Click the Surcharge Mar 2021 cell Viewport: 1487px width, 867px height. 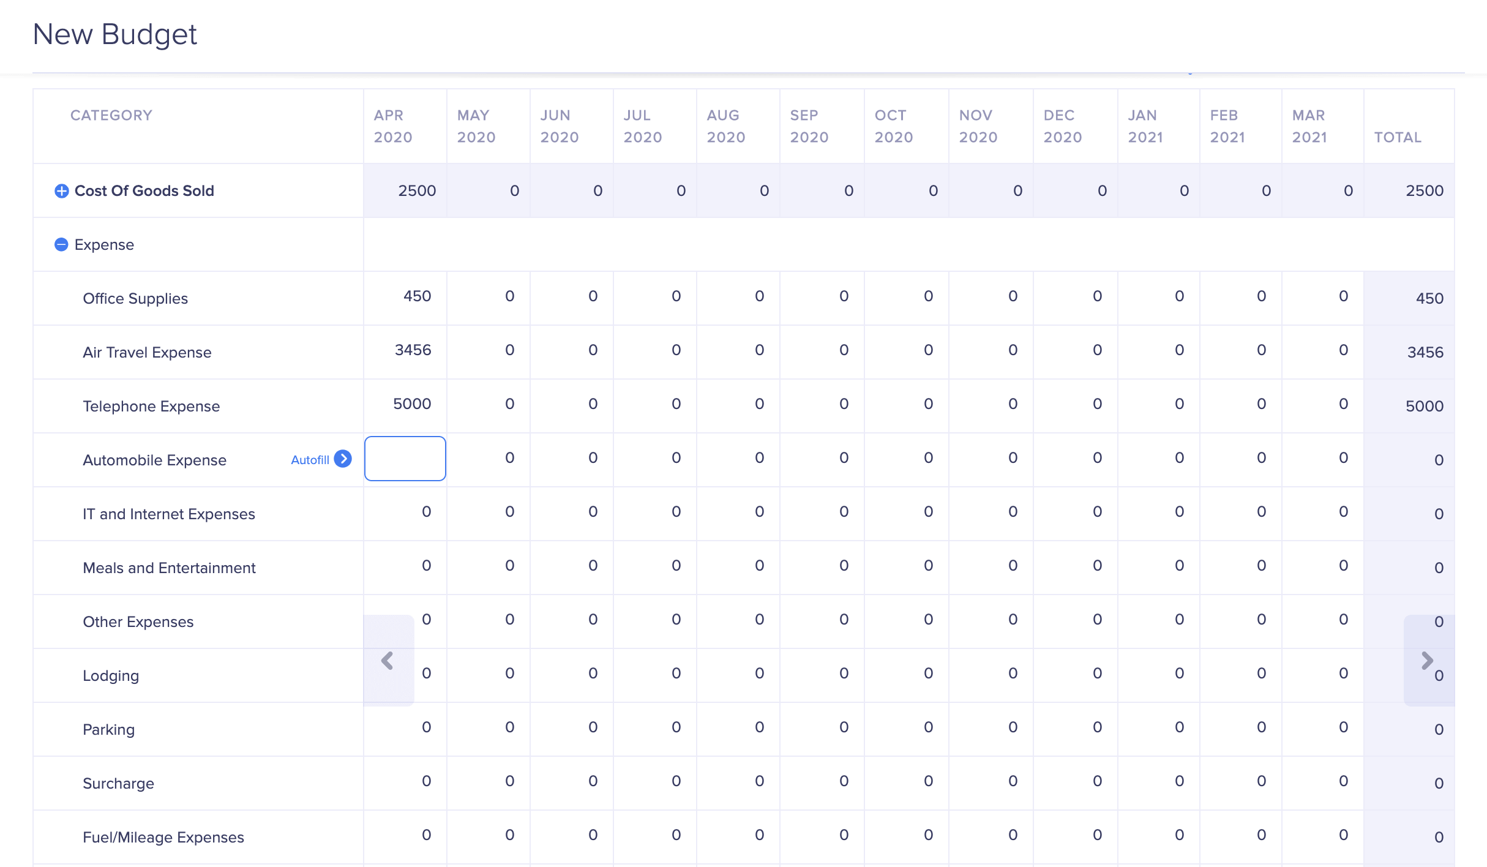[1322, 782]
